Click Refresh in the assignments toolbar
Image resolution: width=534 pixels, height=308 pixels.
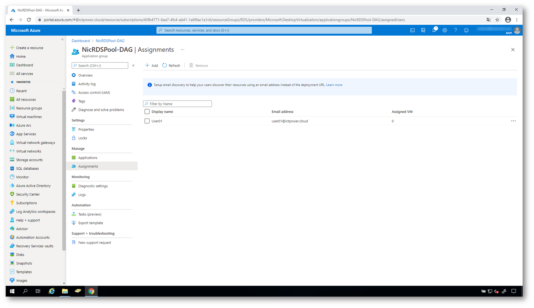tap(171, 66)
